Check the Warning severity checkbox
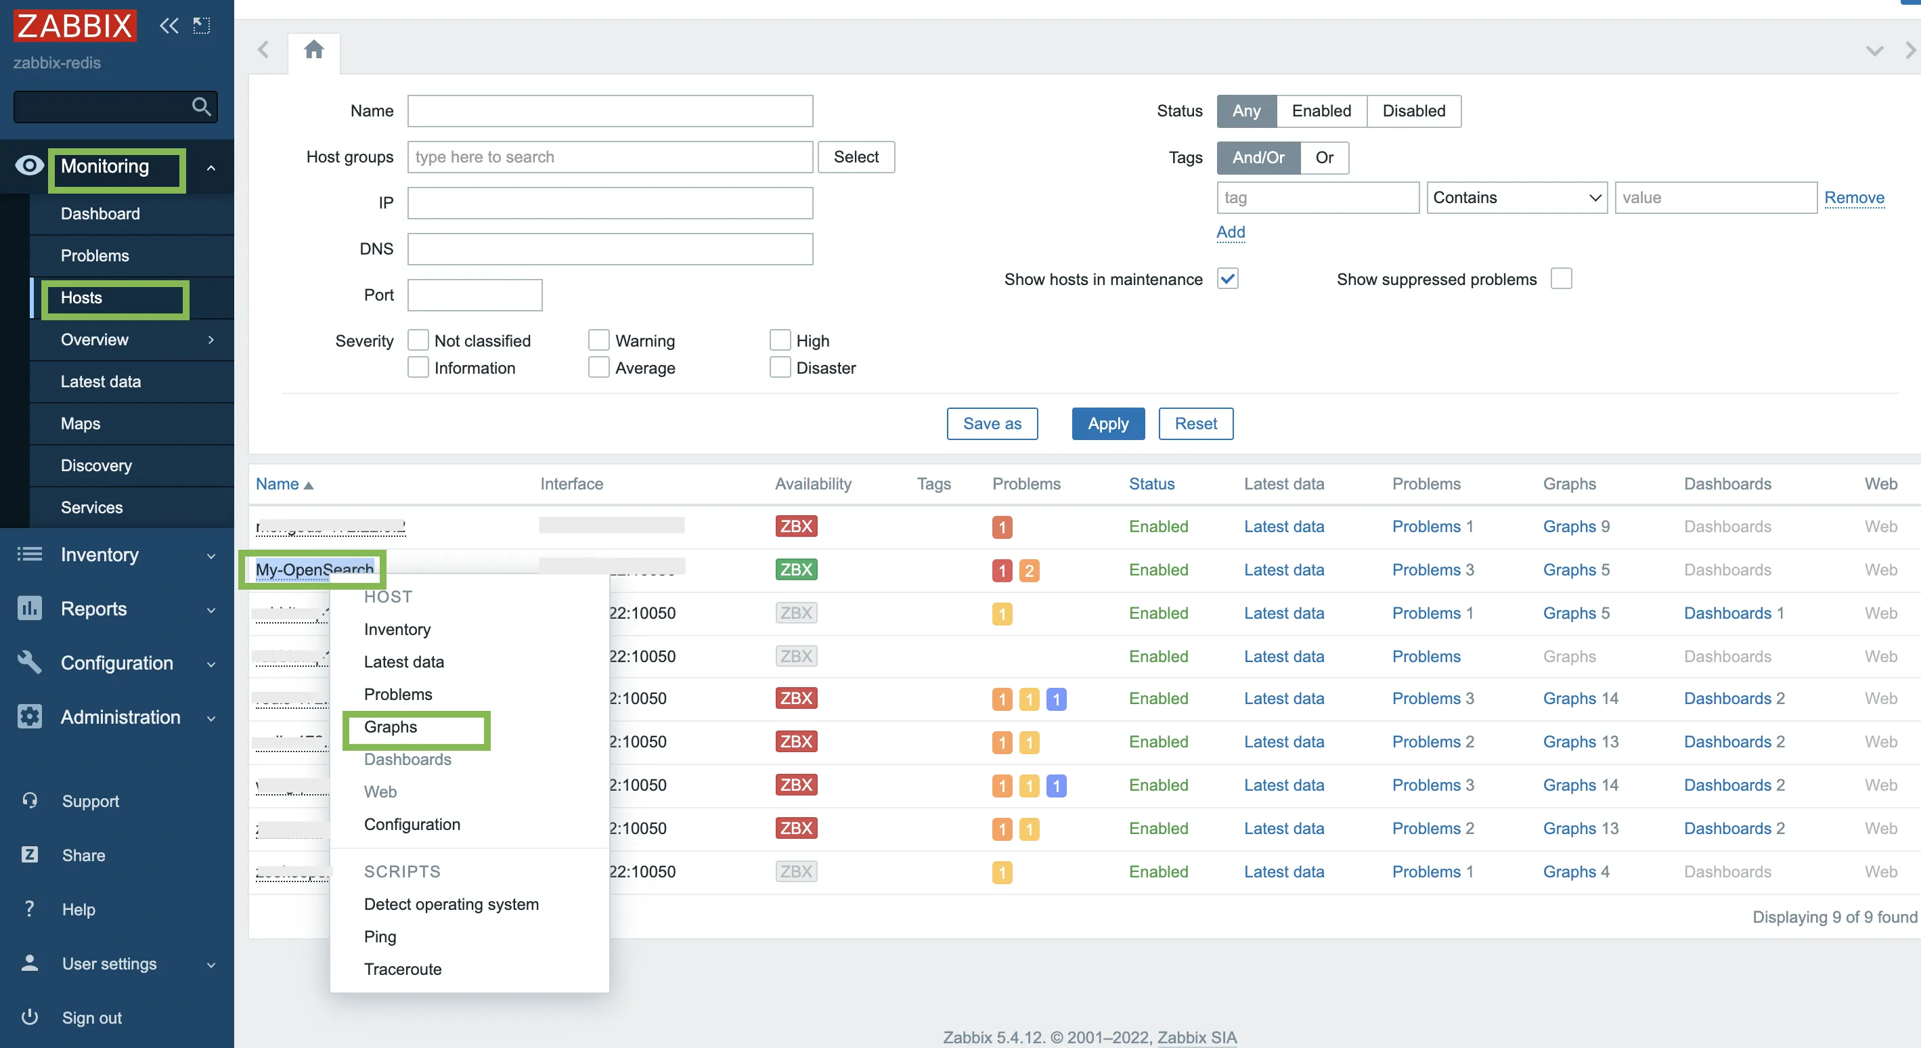 pos(597,339)
